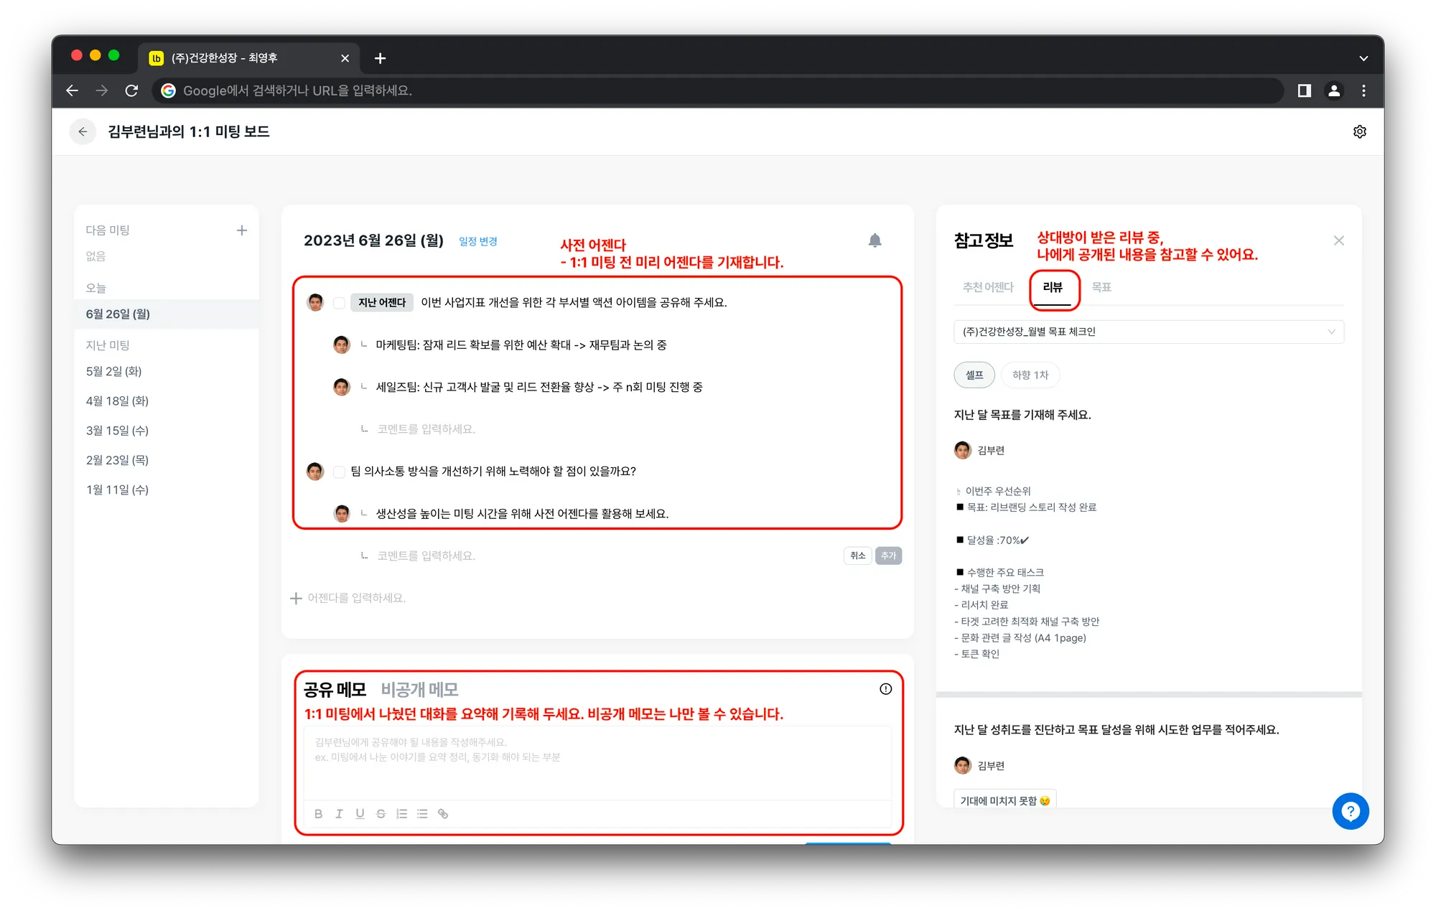Click the browser address bar

coord(718,90)
